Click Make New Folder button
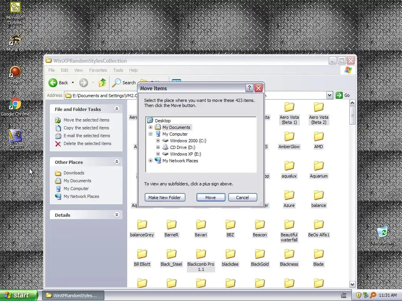Viewport: 402px width, 301px height. point(164,198)
